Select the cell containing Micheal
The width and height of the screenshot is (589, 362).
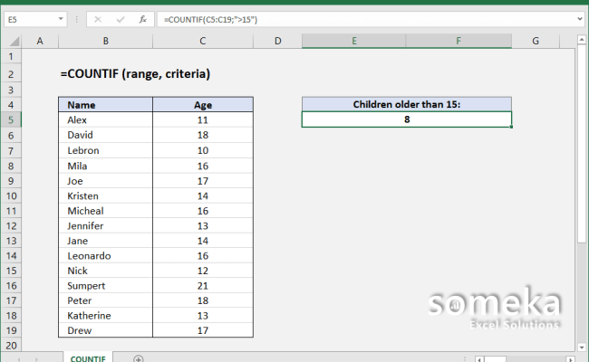coord(105,211)
